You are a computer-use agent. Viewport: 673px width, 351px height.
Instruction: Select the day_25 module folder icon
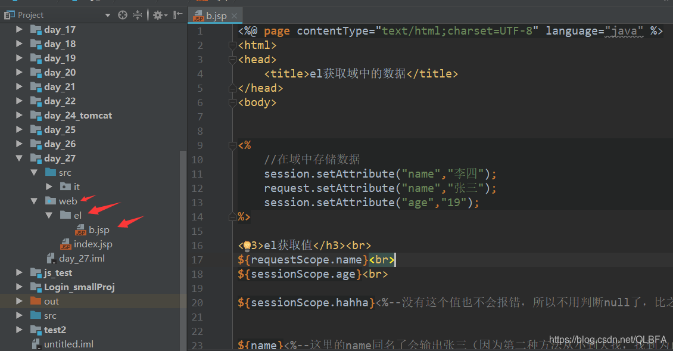coord(36,129)
